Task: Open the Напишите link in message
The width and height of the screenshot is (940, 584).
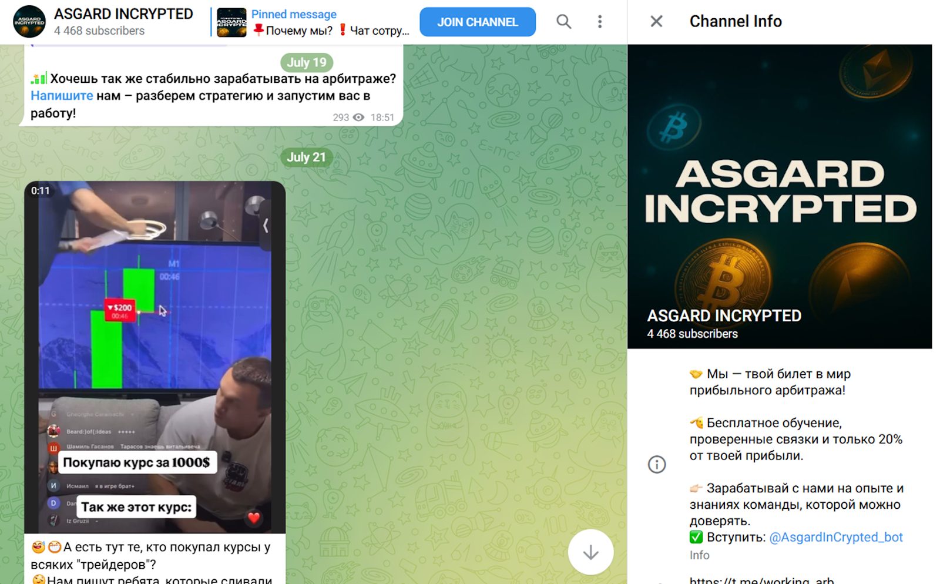Action: click(x=62, y=96)
